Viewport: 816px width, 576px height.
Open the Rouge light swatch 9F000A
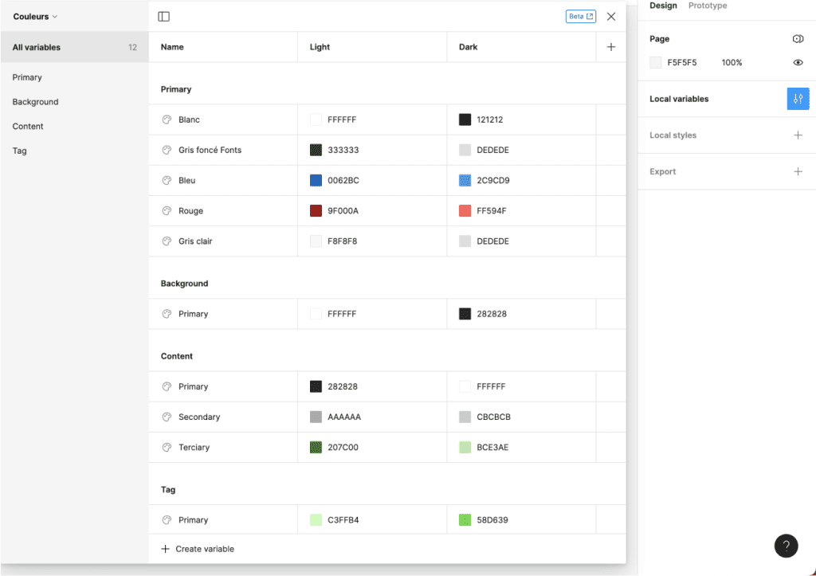pyautogui.click(x=316, y=211)
